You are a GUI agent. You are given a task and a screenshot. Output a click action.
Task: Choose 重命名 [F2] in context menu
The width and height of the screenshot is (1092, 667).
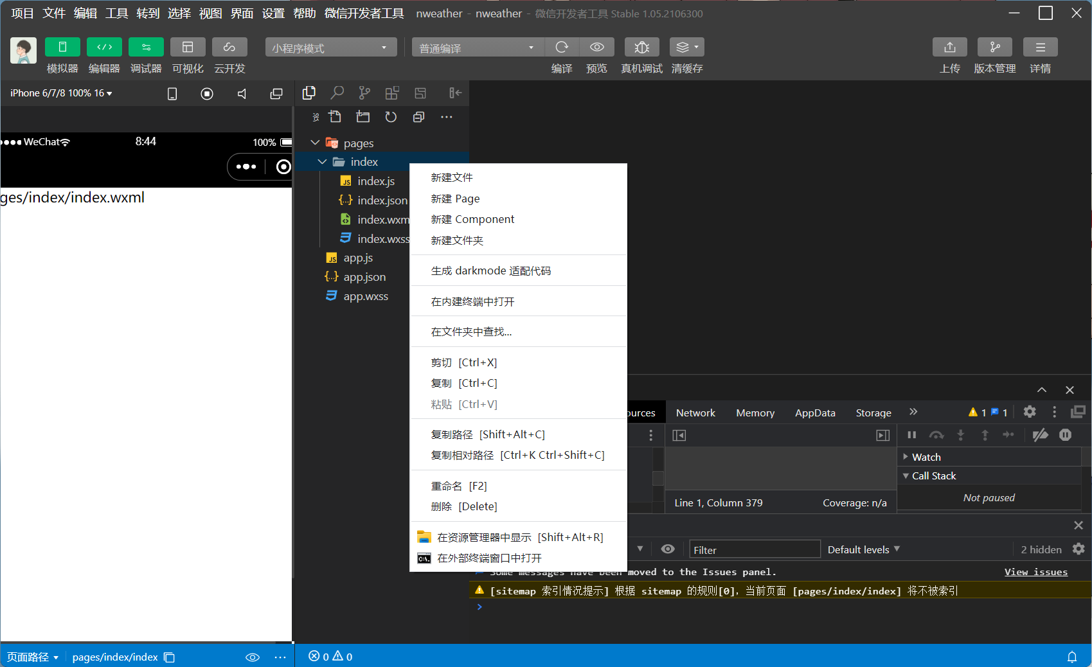(x=519, y=486)
